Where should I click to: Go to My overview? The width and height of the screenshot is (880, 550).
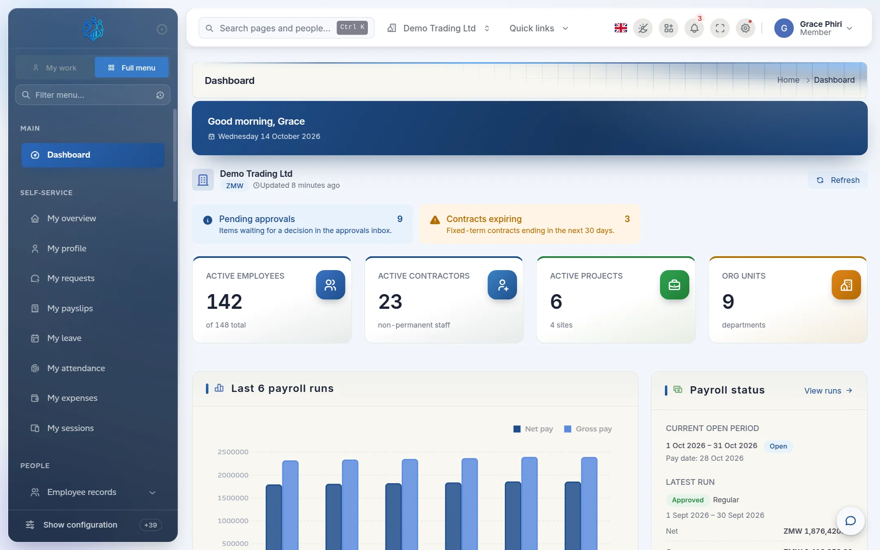tap(93, 218)
